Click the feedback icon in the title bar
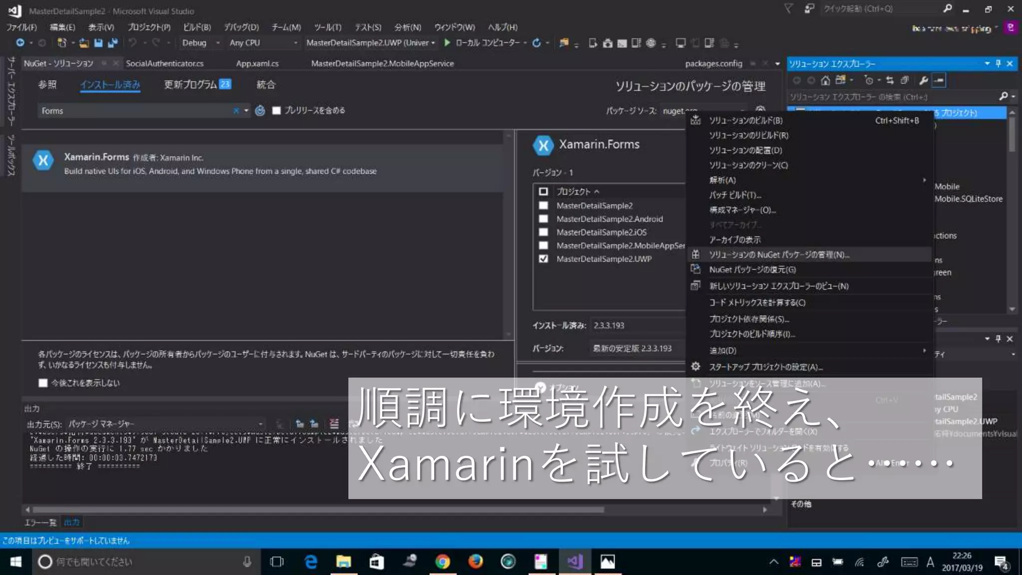 click(809, 8)
